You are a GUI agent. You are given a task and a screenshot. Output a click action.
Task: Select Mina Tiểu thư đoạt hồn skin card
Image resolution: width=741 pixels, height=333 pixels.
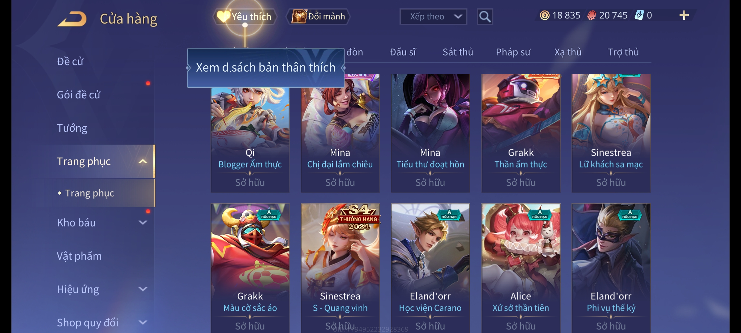[430, 133]
